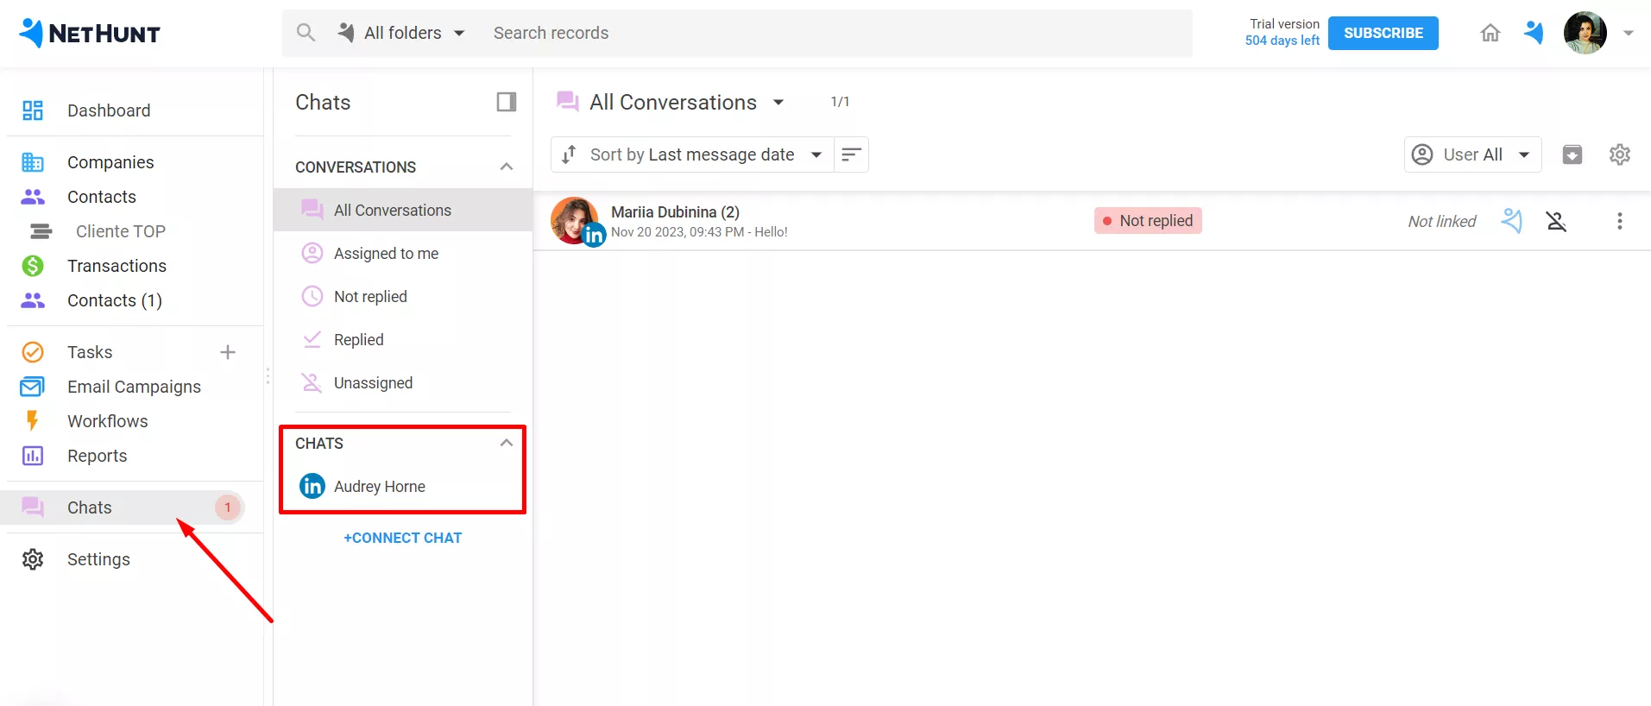Click the Subscribe button
The width and height of the screenshot is (1651, 706).
(x=1383, y=33)
